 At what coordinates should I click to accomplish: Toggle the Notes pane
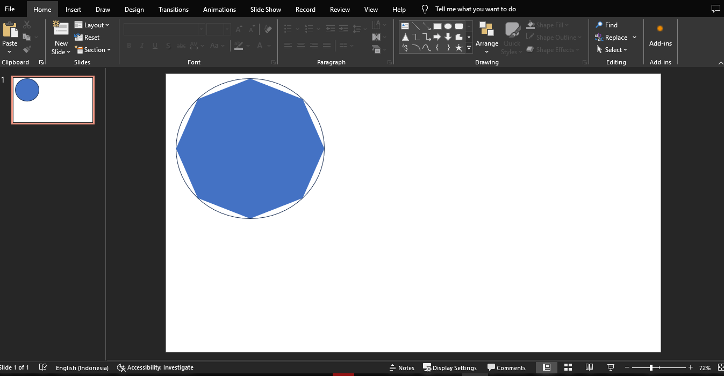402,367
